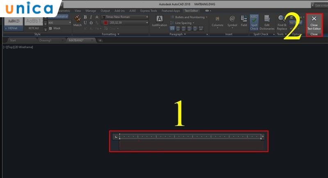Expand the text style gallery list
The height and width of the screenshot is (178, 328).
[46, 30]
